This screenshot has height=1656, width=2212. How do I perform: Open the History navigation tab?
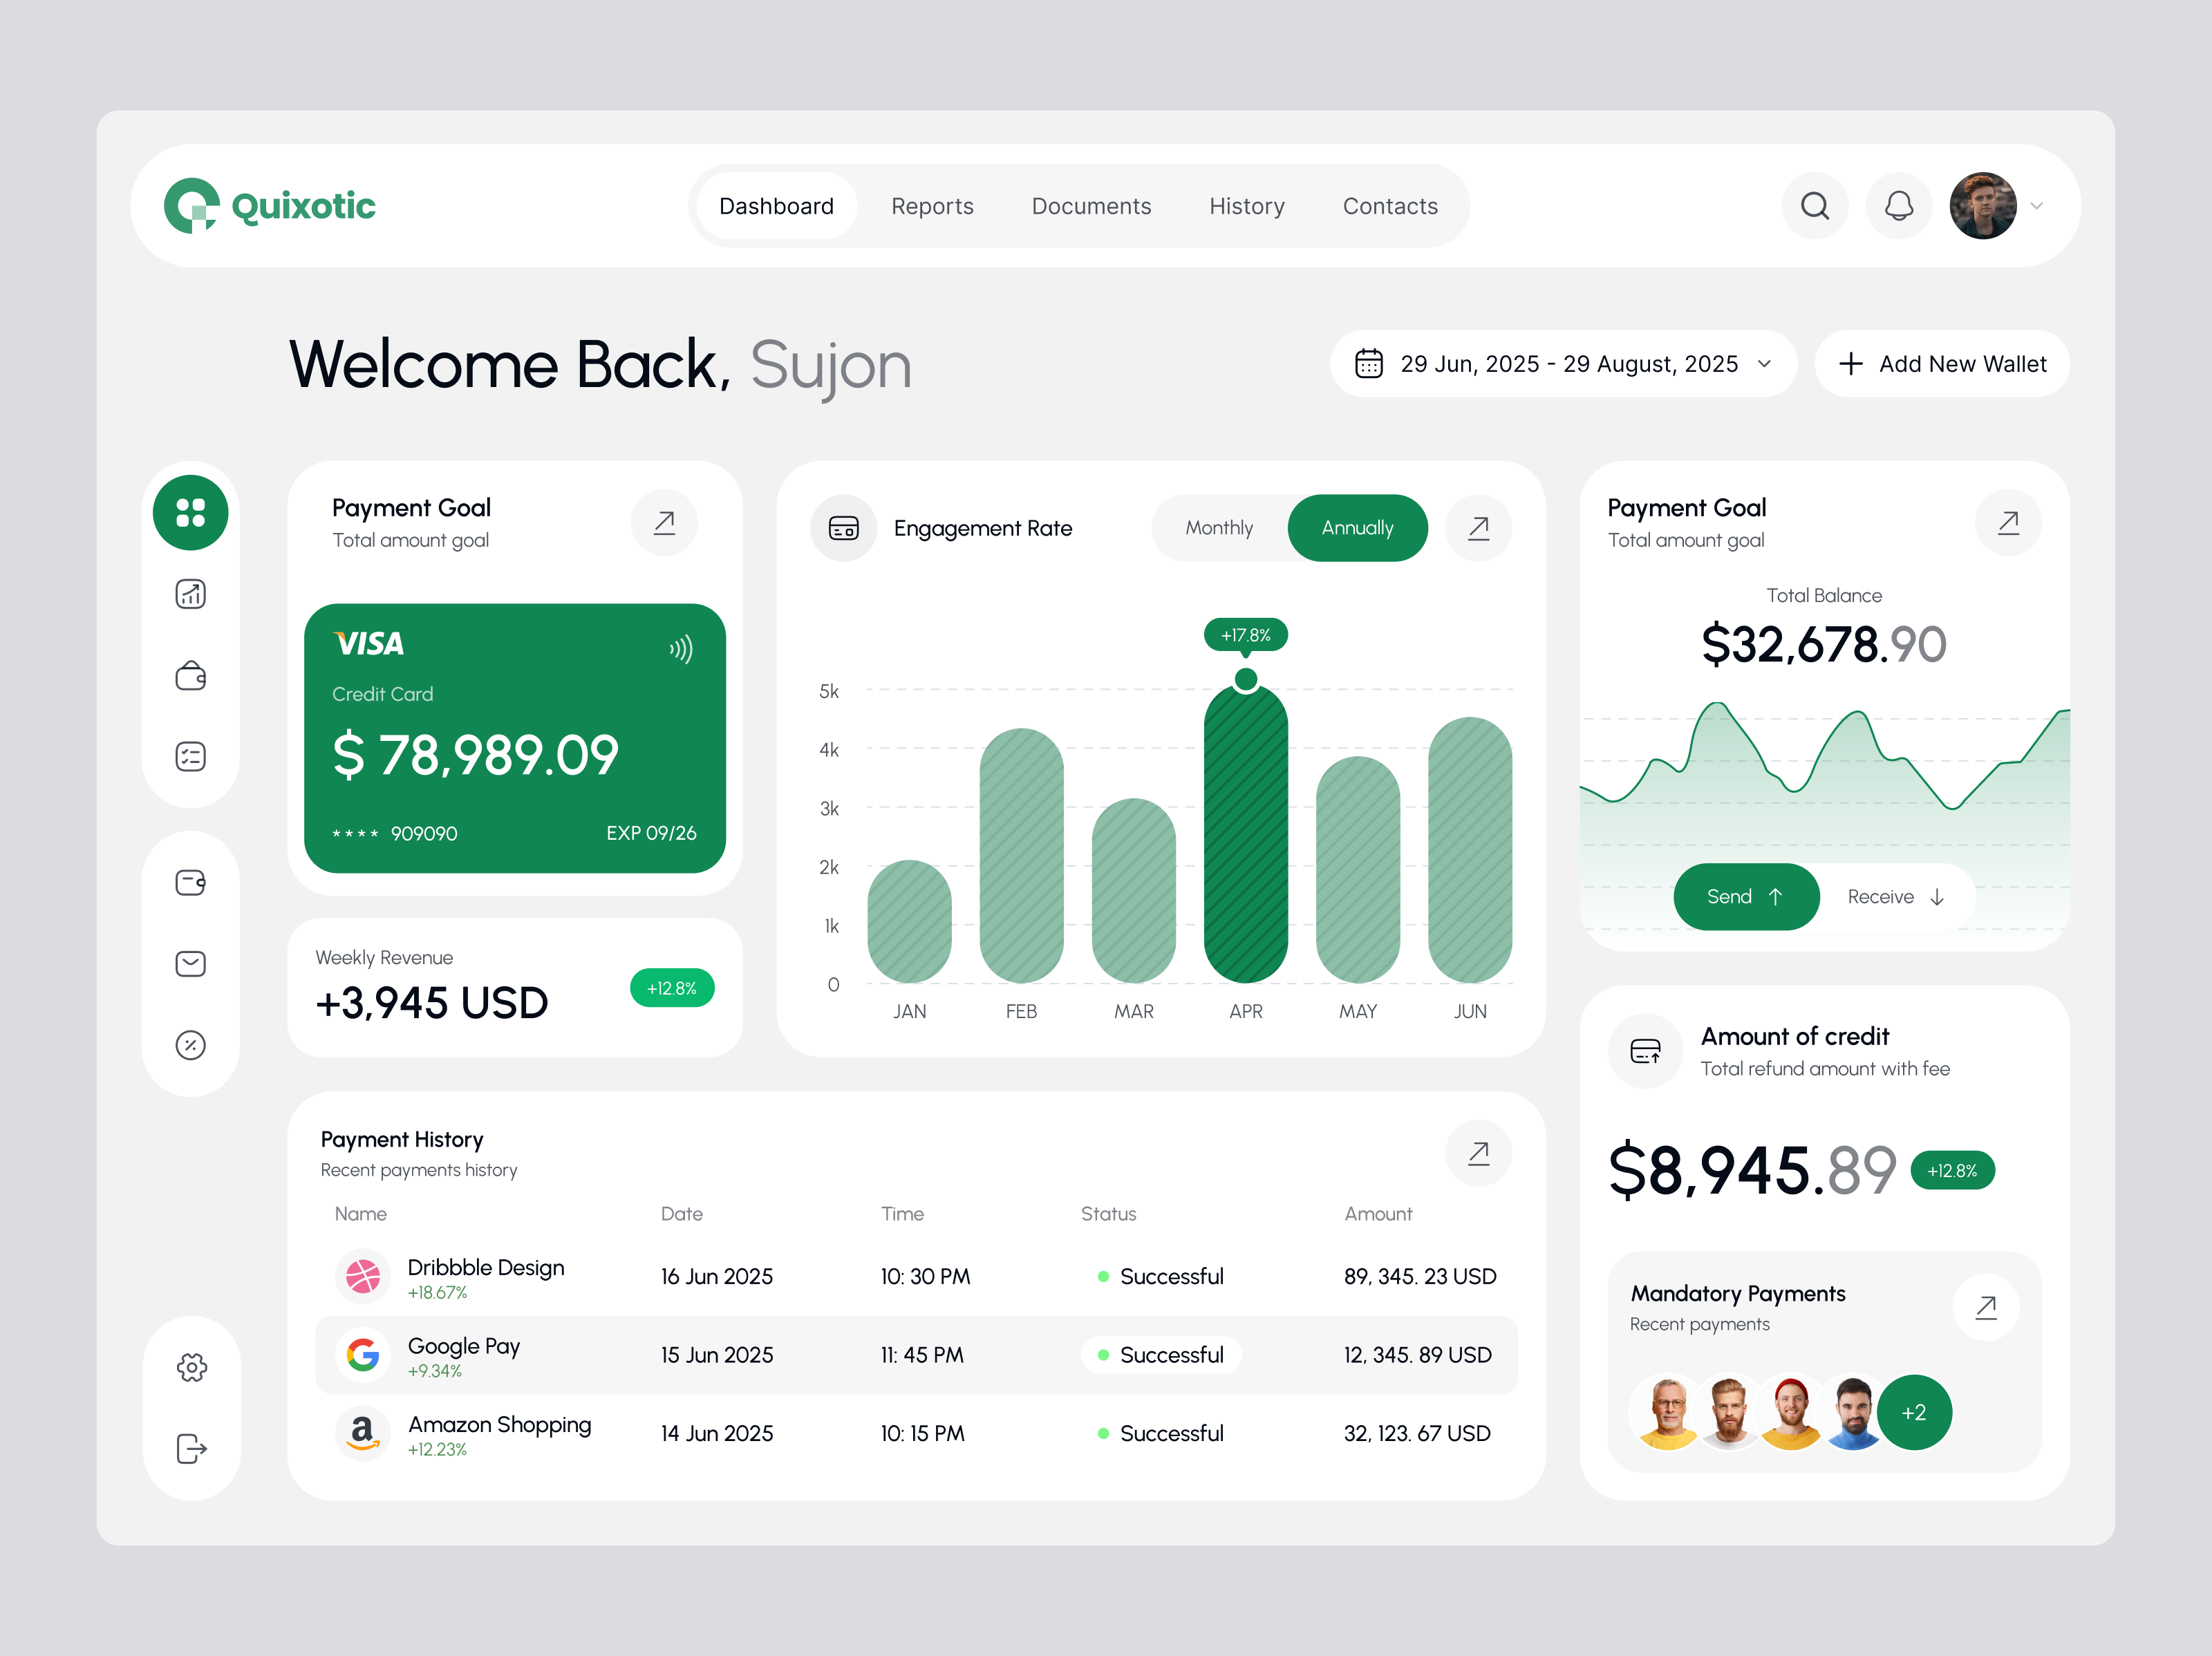[1246, 206]
